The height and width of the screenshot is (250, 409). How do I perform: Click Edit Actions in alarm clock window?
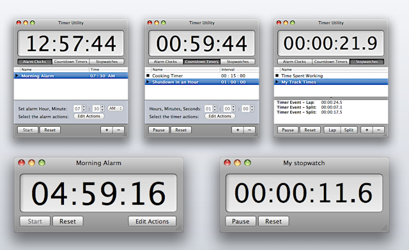coord(89,116)
